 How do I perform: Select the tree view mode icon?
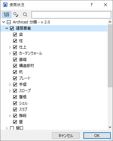tap(7, 15)
